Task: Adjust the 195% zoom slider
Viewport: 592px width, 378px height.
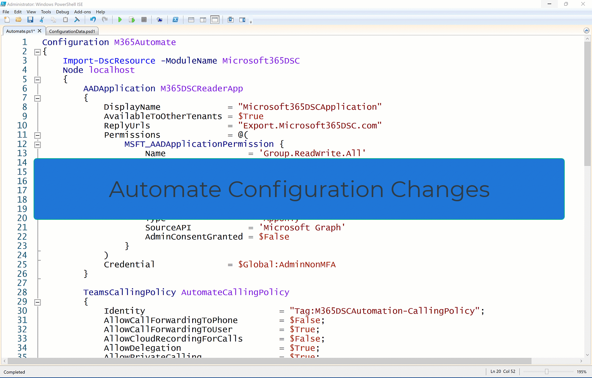Action: [x=546, y=372]
